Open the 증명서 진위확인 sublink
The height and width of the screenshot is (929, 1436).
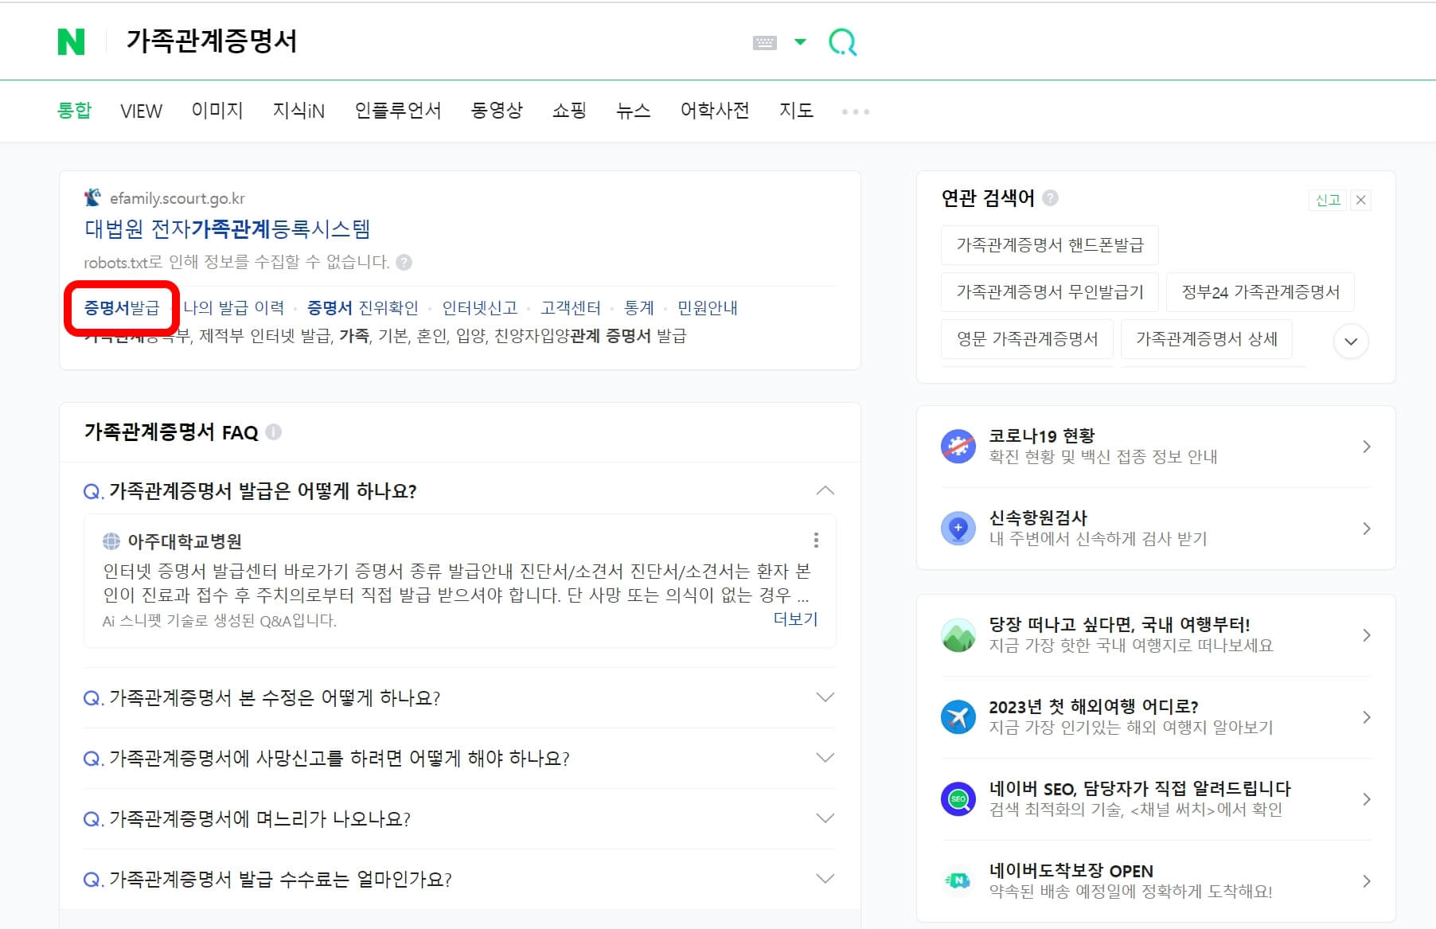click(x=363, y=307)
